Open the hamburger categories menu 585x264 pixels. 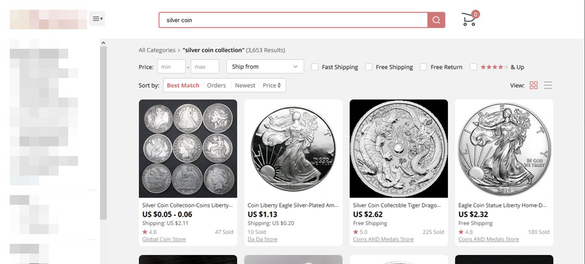[97, 20]
